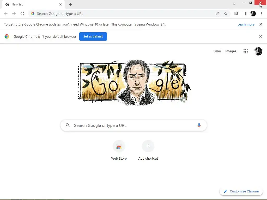This screenshot has width=267, height=200.
Task: Open the Gmail link
Action: 217,51
